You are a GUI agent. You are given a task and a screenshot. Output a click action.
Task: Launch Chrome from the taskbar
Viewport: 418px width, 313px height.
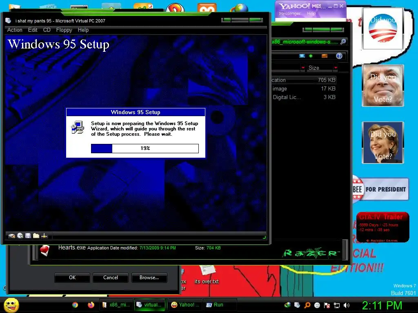pos(75,305)
